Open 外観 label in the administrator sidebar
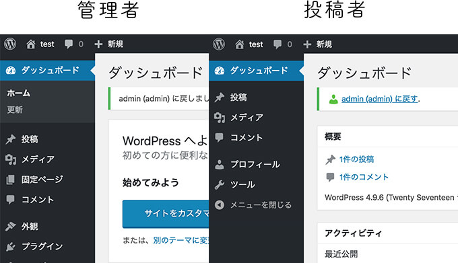The image size is (458, 263). pos(30,226)
